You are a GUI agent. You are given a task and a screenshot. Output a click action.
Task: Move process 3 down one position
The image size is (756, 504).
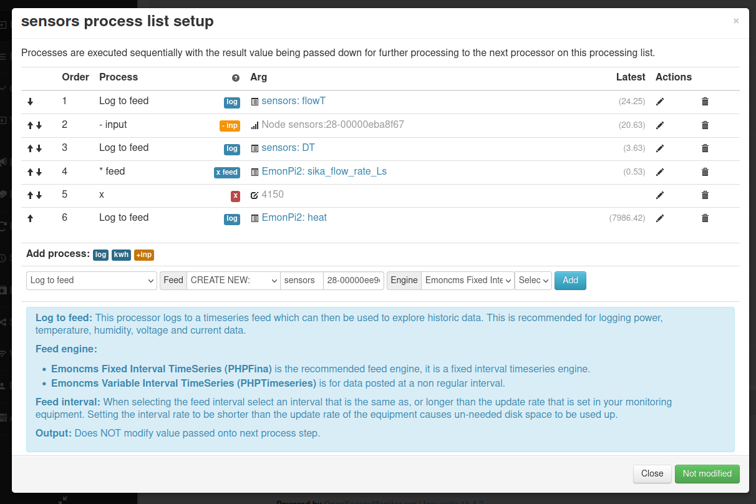[39, 148]
